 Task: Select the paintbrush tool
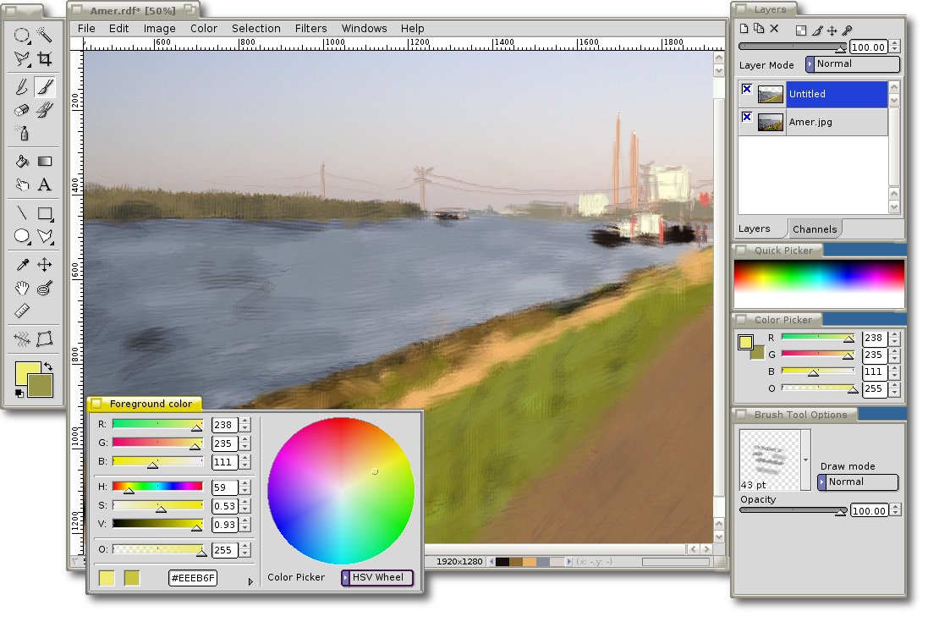coord(44,87)
